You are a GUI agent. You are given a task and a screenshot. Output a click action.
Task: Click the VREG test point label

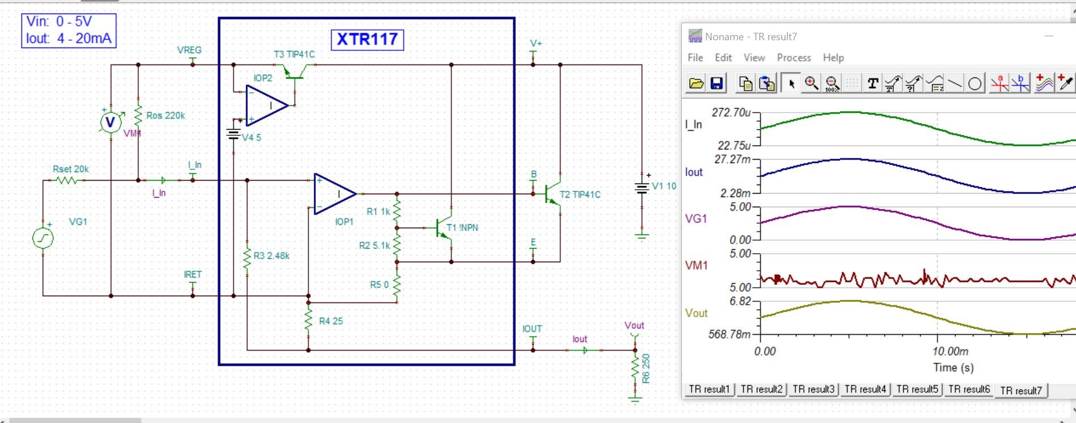pyautogui.click(x=189, y=50)
